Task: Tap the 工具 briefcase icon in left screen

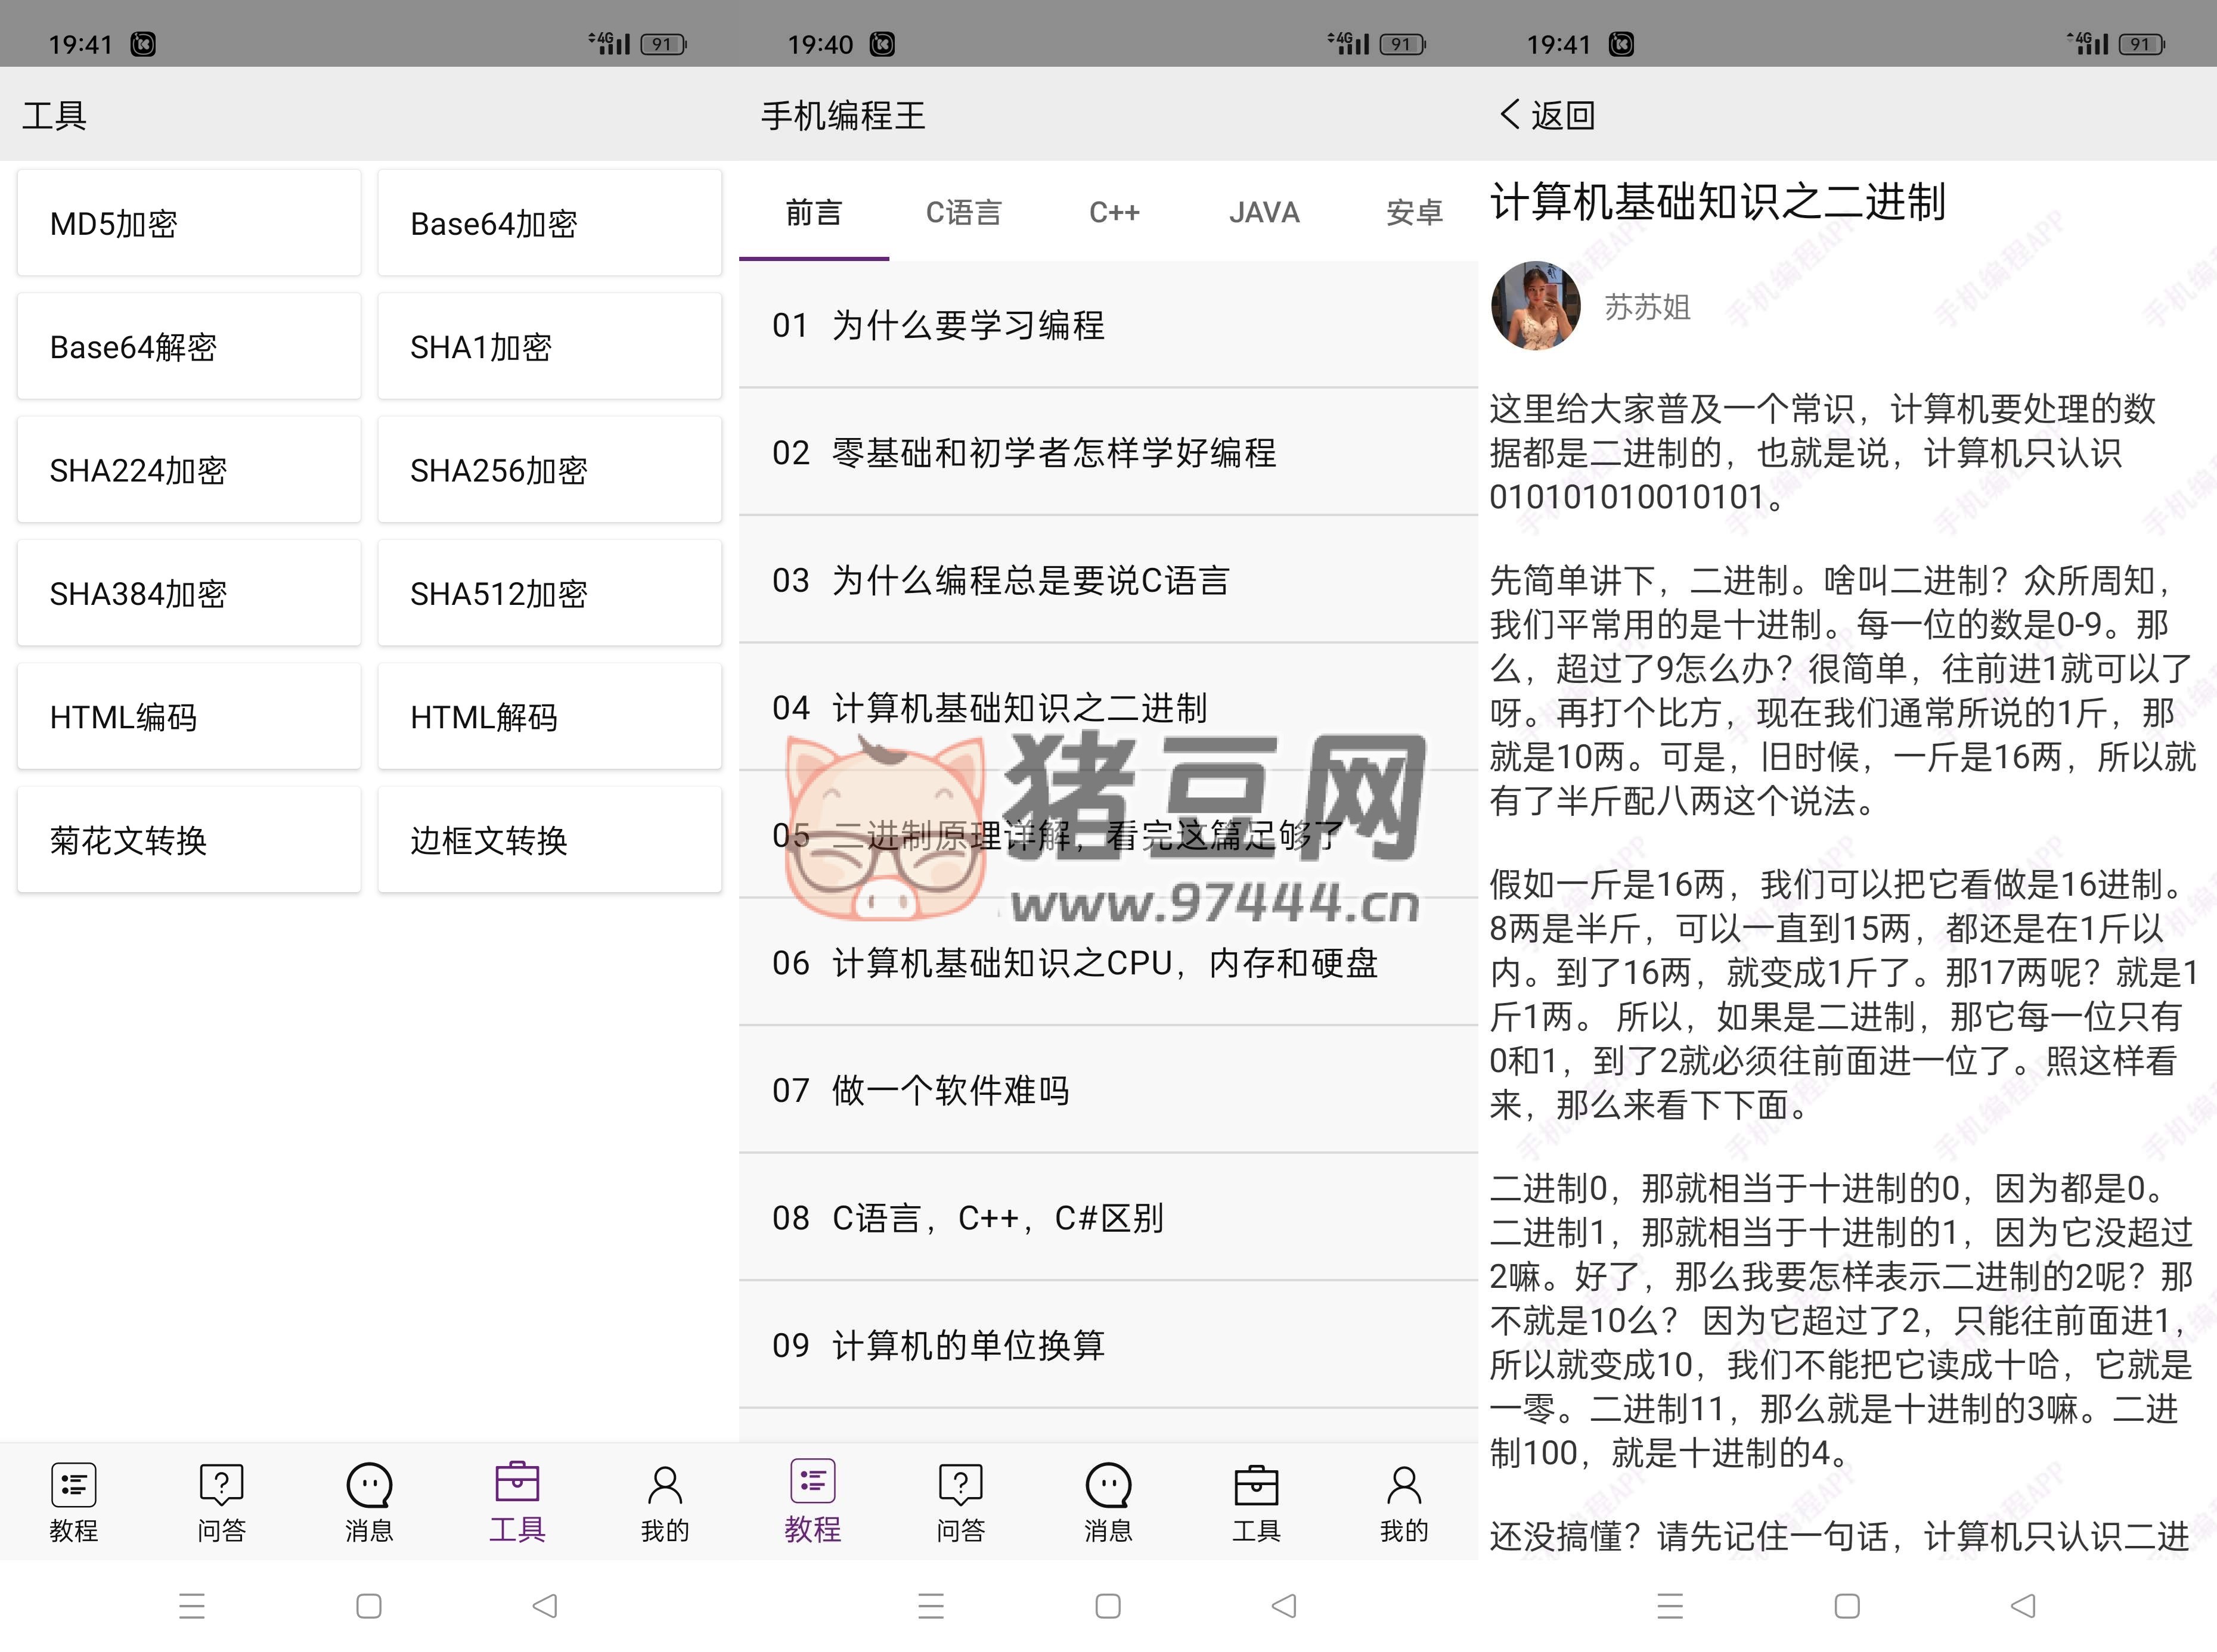Action: coord(517,1484)
